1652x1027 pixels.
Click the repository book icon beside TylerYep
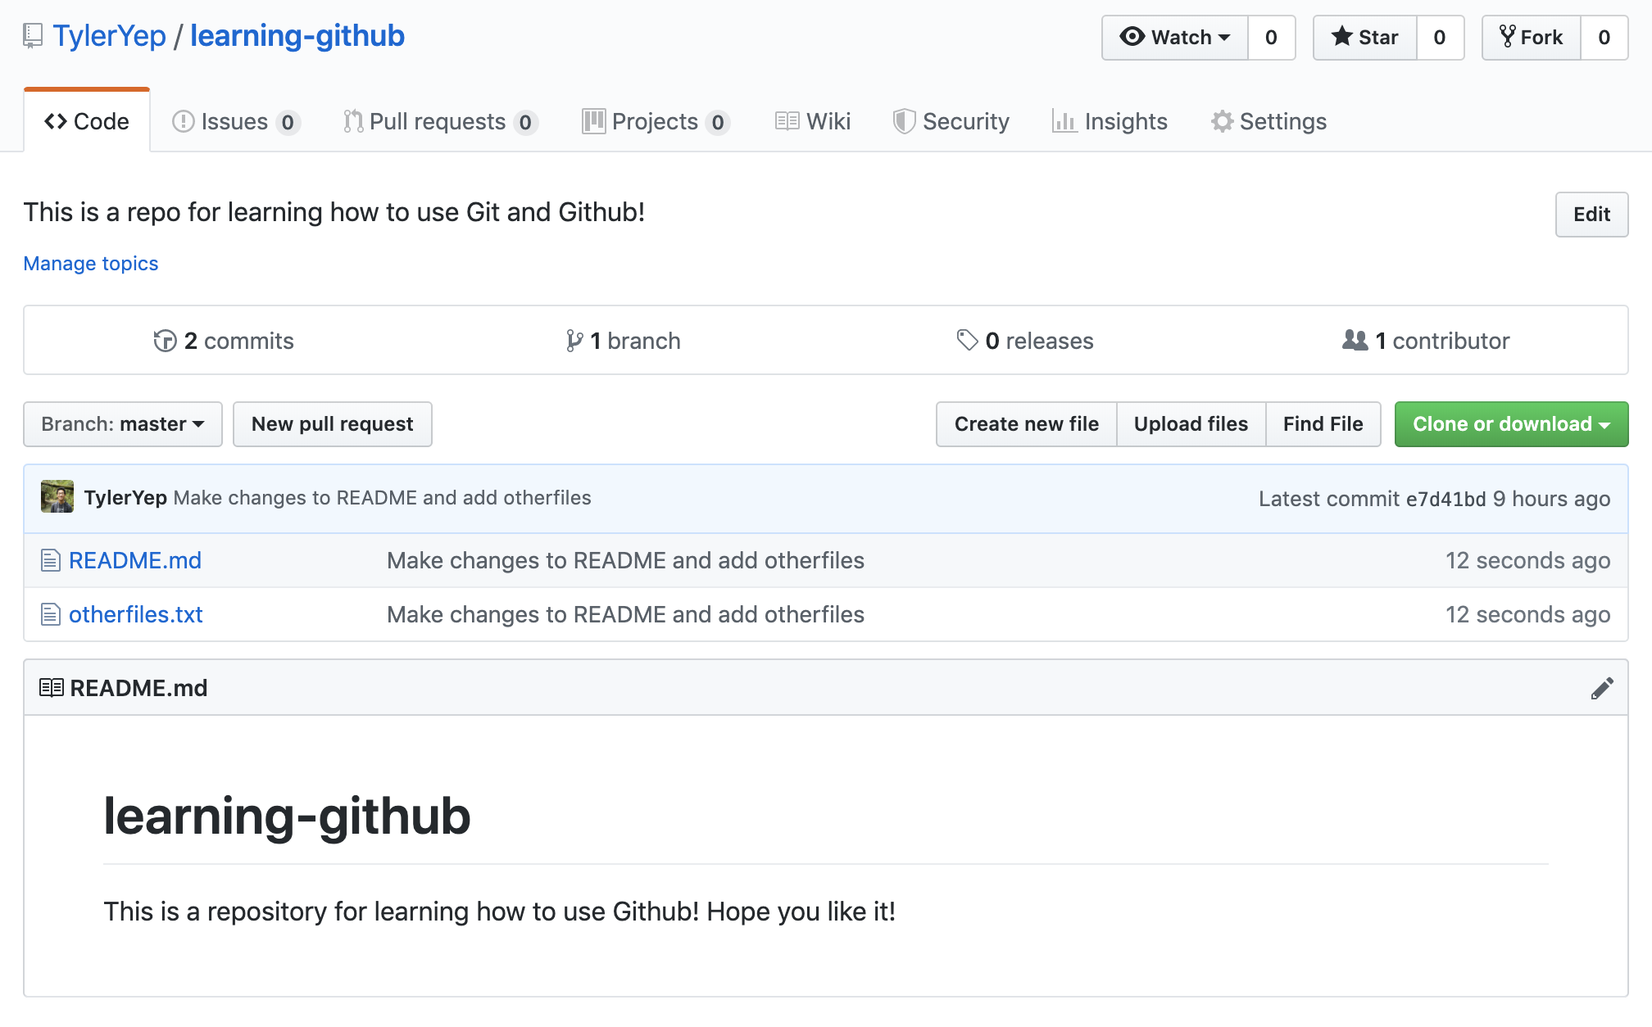pos(33,36)
